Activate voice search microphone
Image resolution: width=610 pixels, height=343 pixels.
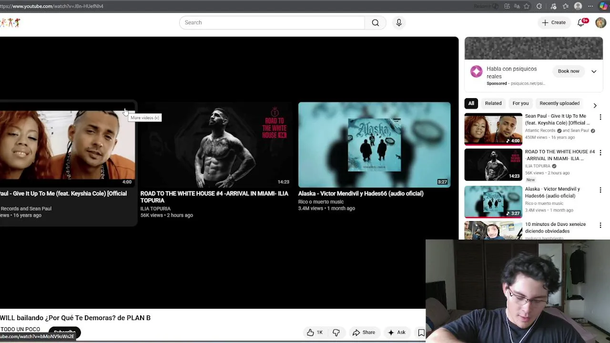(x=399, y=22)
